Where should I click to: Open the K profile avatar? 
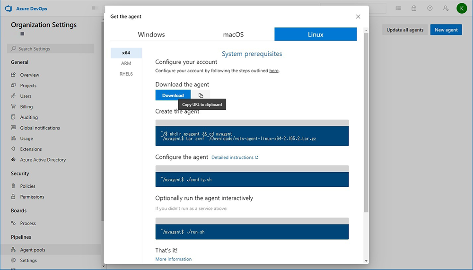[462, 9]
